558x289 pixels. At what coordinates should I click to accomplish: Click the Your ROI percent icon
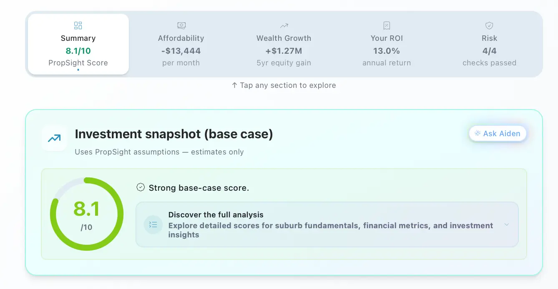387,25
